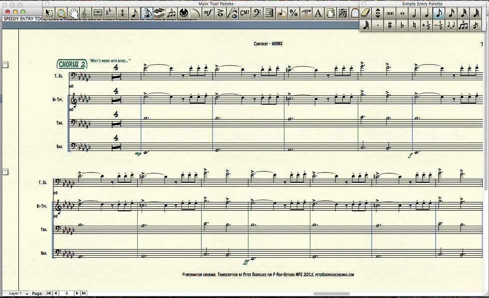Screen dimensions: 489x298
Task: Select the 128th note in second row
Action: click(365, 25)
